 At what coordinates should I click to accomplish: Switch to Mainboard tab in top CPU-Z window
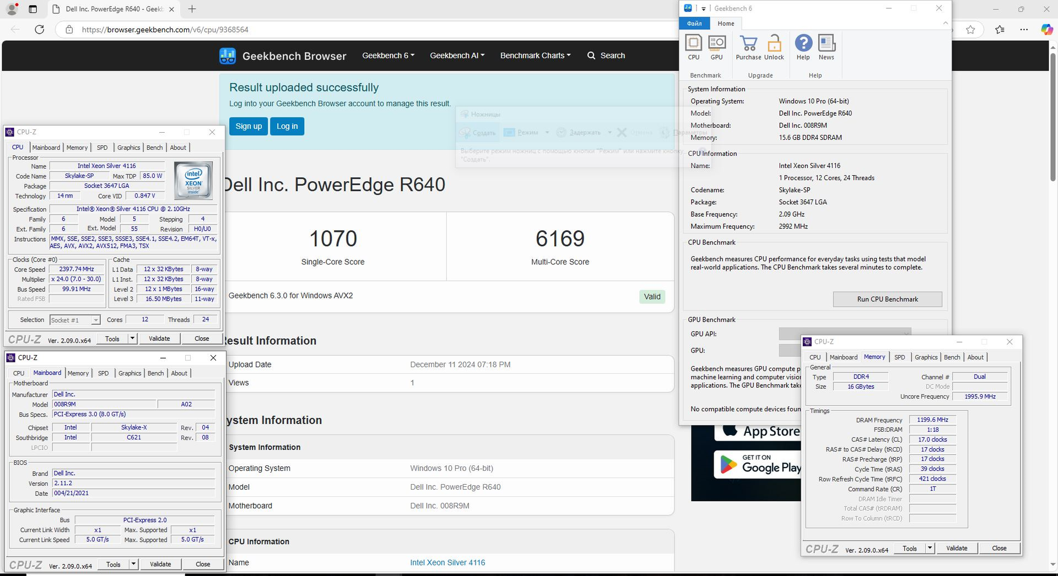(46, 148)
